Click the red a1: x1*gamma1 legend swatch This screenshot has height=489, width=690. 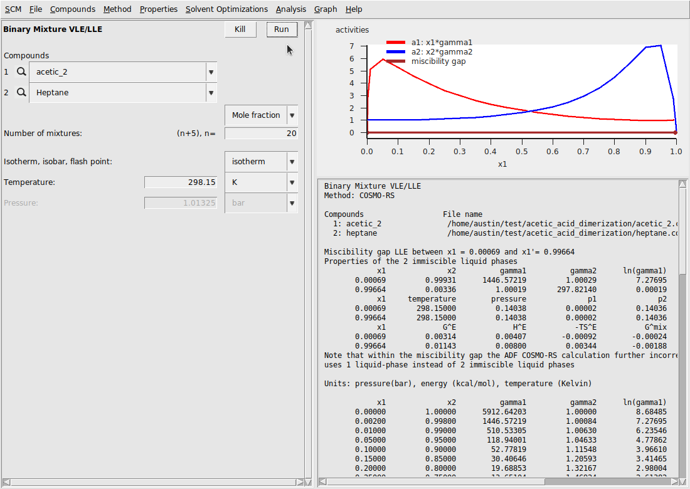click(396, 42)
